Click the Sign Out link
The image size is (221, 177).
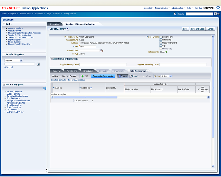coord(198,8)
